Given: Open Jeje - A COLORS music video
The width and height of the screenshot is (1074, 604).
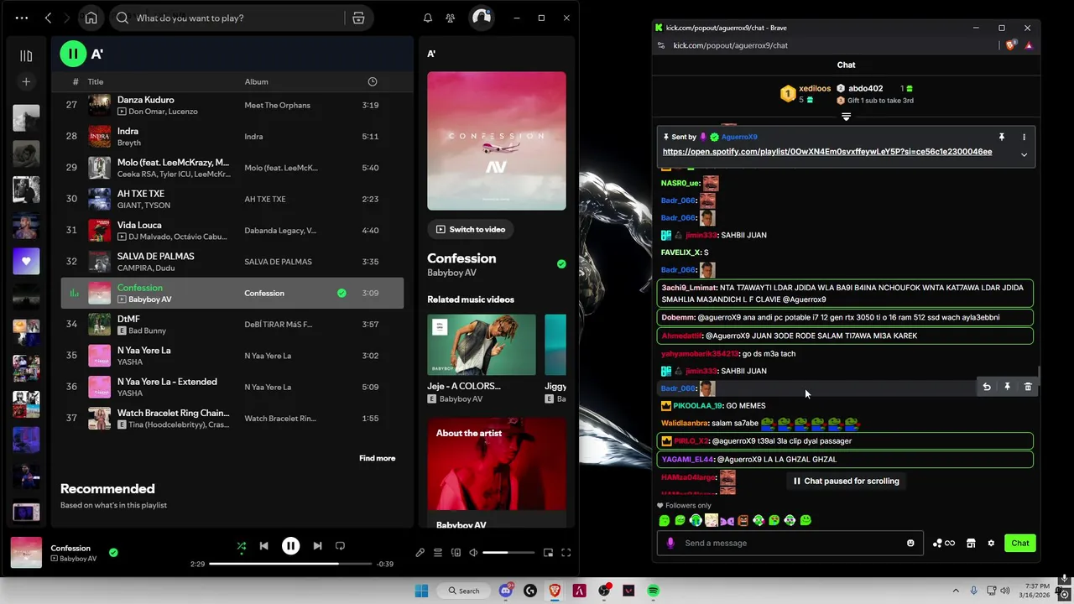Looking at the screenshot, I should tap(482, 345).
